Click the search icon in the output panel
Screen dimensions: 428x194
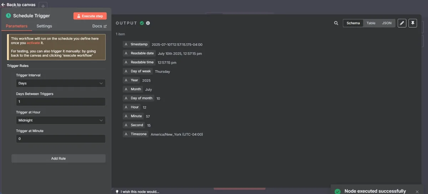click(336, 23)
